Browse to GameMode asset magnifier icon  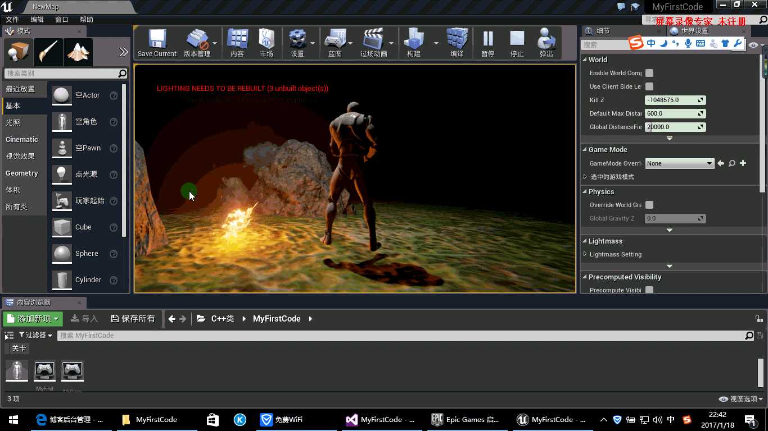732,163
